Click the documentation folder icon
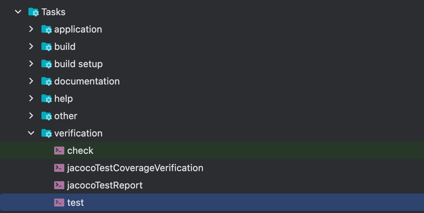This screenshot has height=213, width=424. pyautogui.click(x=47, y=81)
